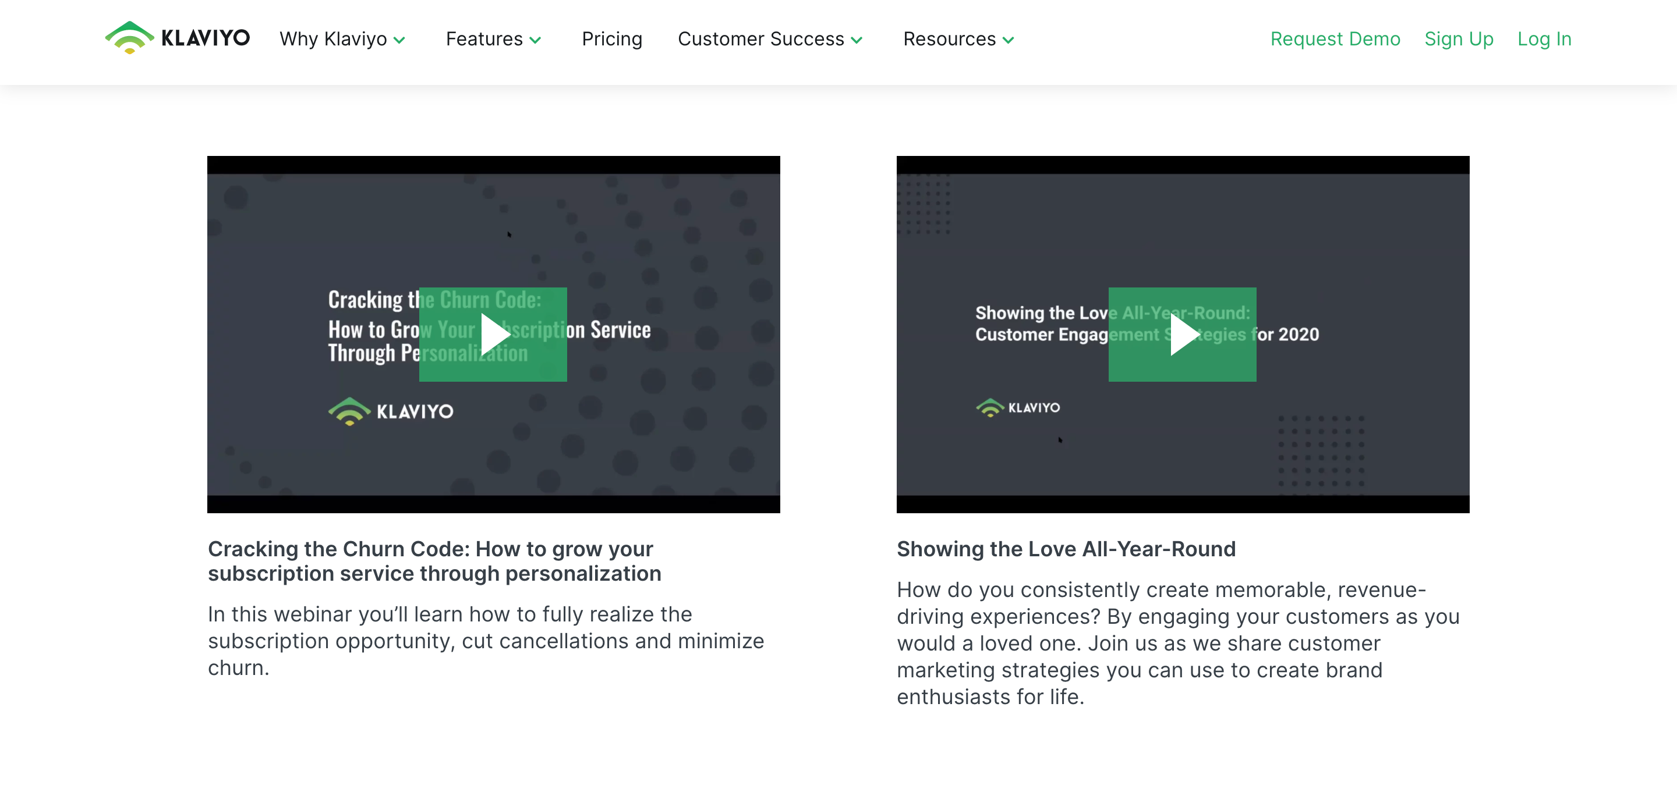The height and width of the screenshot is (803, 1677).
Task: Open the Resources menu
Action: tap(950, 39)
